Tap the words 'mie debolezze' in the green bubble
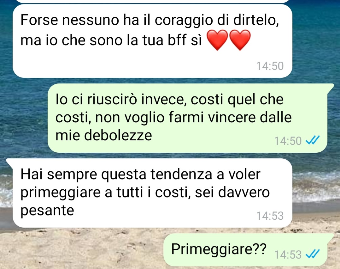The image size is (340, 269). point(104,135)
